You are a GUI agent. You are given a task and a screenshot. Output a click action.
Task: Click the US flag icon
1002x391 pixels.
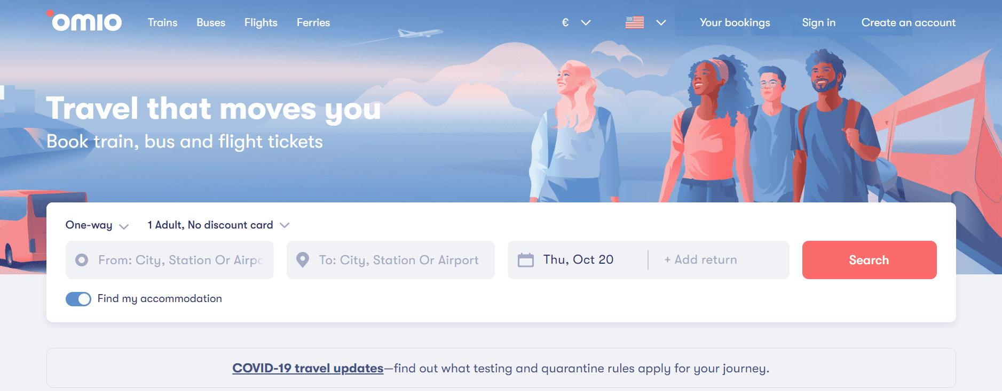pos(634,22)
